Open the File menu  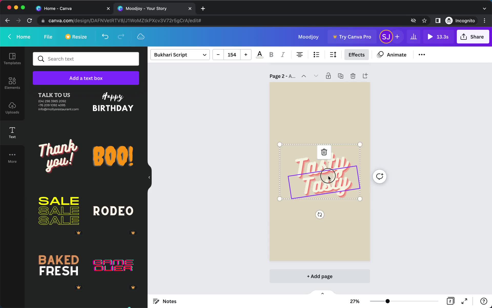48,37
